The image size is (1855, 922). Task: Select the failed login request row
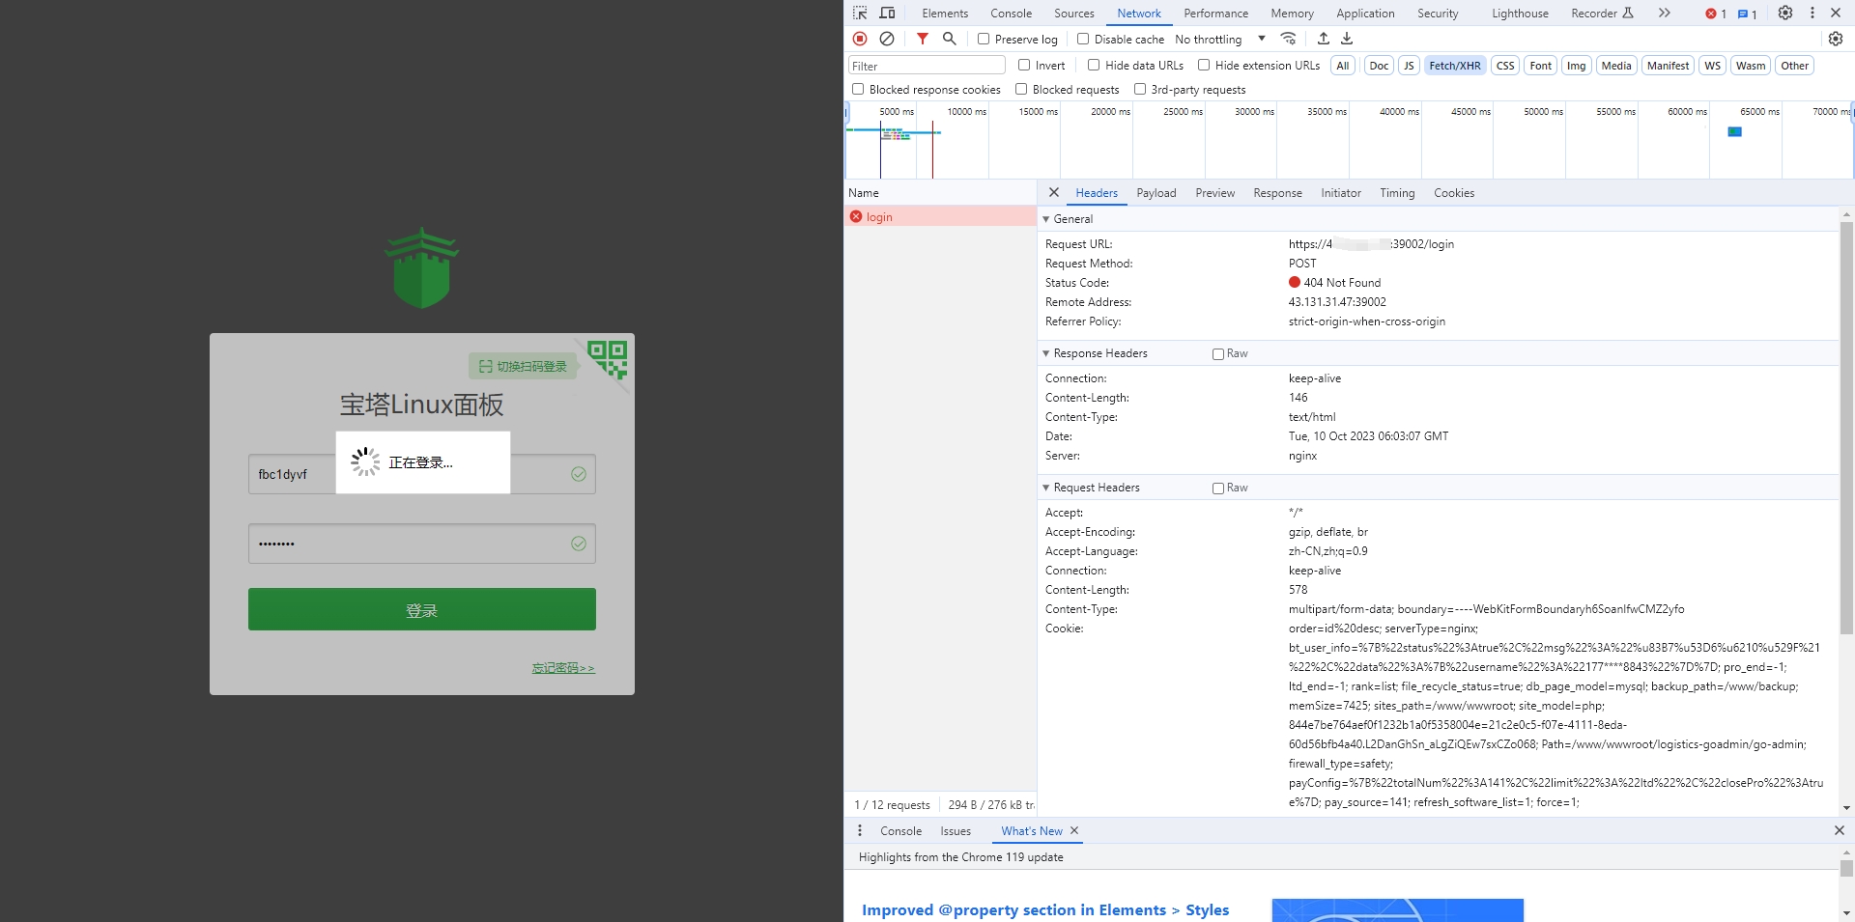940,216
